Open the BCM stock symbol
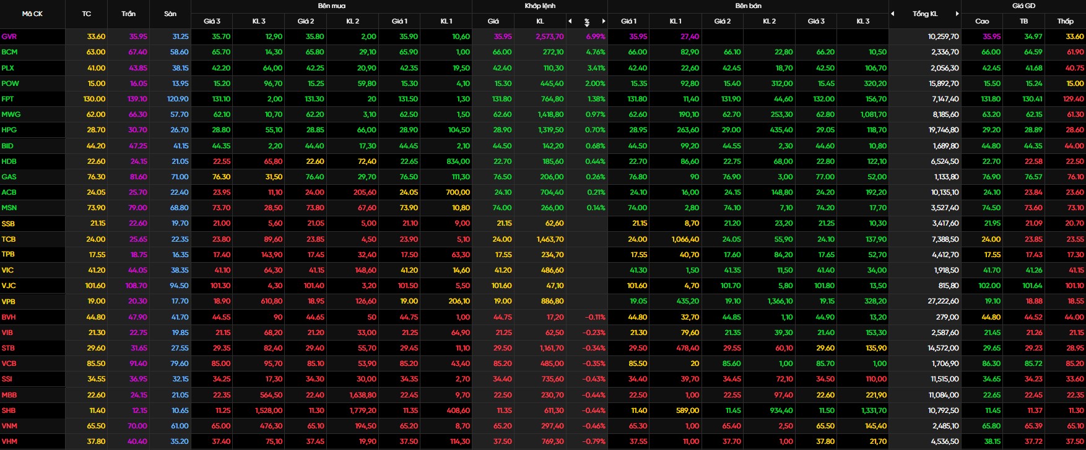 9,52
